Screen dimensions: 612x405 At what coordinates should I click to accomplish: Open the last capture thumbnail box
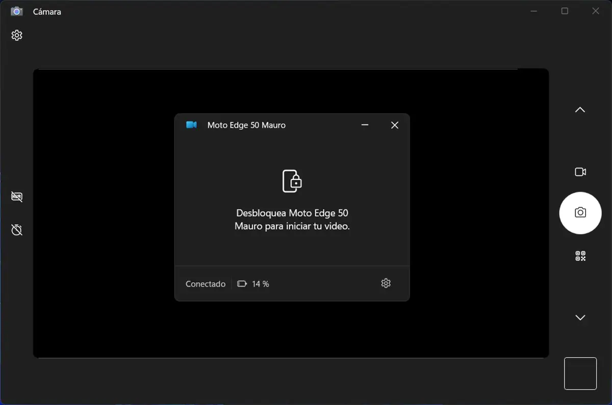pos(580,373)
